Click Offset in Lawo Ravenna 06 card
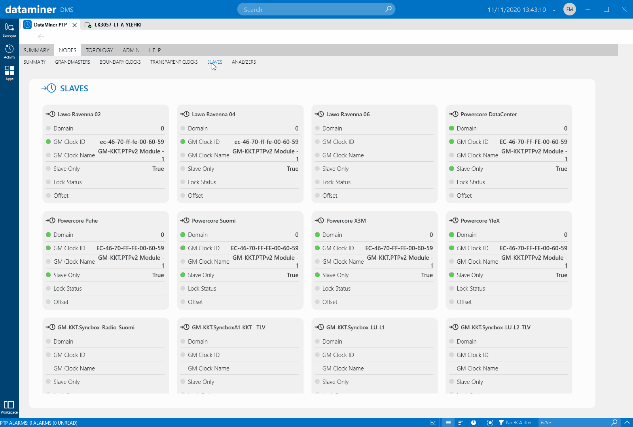 [x=330, y=196]
